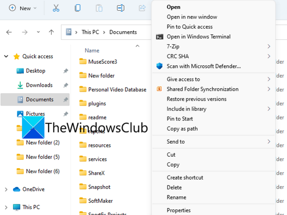
Task: Open Pictures in Quick access
Action: tap(35, 114)
